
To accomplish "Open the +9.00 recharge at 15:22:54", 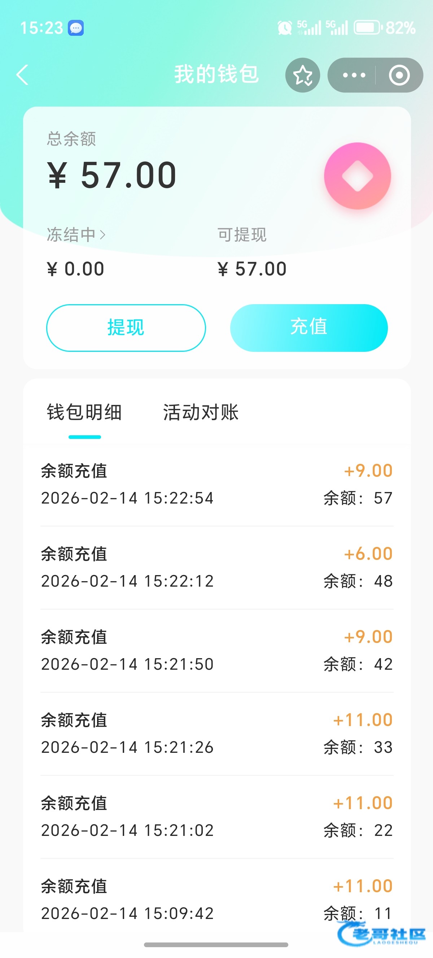I will pos(216,484).
